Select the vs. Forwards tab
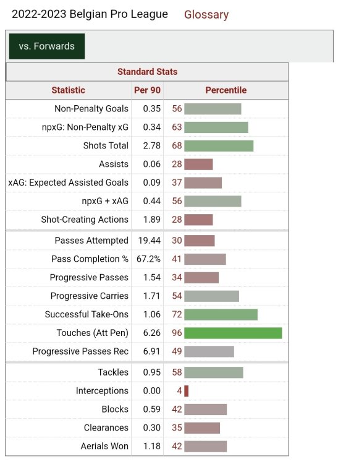The width and height of the screenshot is (338, 464). (x=47, y=46)
